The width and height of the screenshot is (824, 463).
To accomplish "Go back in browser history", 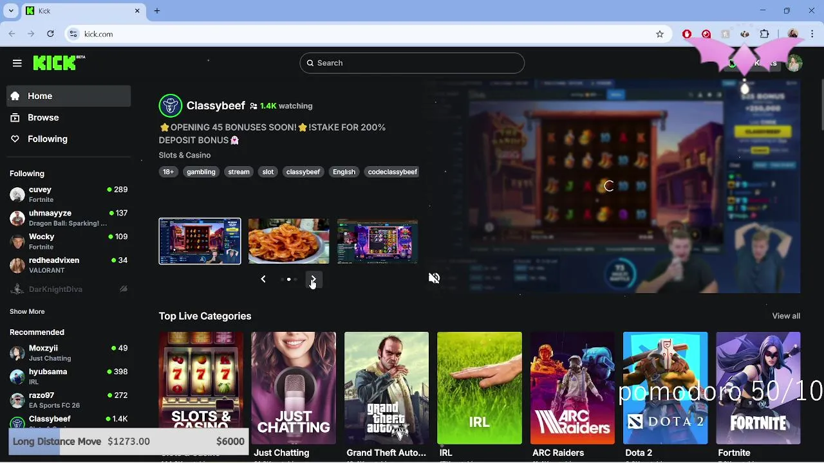I will point(12,34).
